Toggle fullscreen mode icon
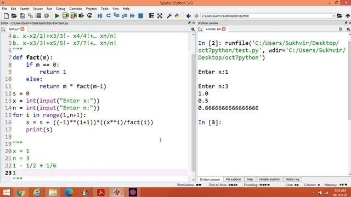 (x=160, y=16)
